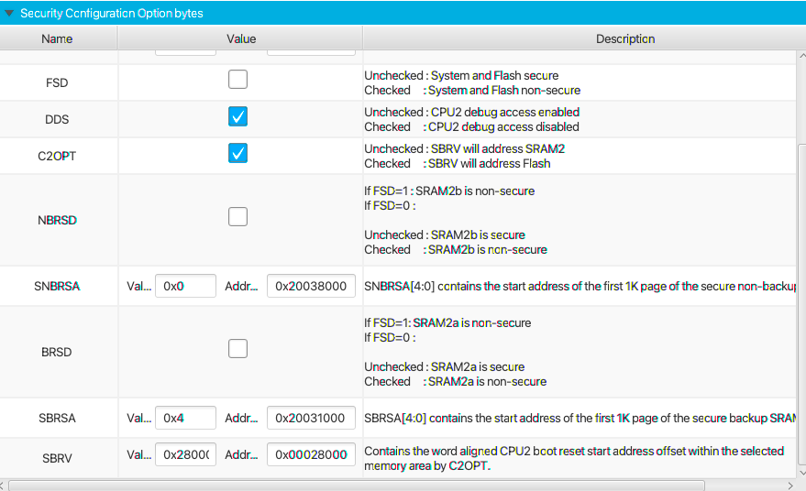Enable the FSD checkbox

click(x=237, y=80)
